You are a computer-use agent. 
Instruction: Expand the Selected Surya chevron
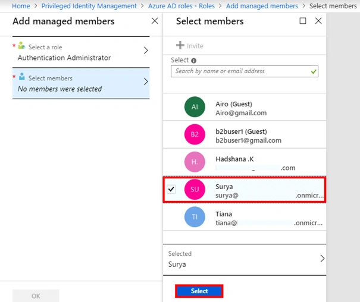click(x=323, y=259)
